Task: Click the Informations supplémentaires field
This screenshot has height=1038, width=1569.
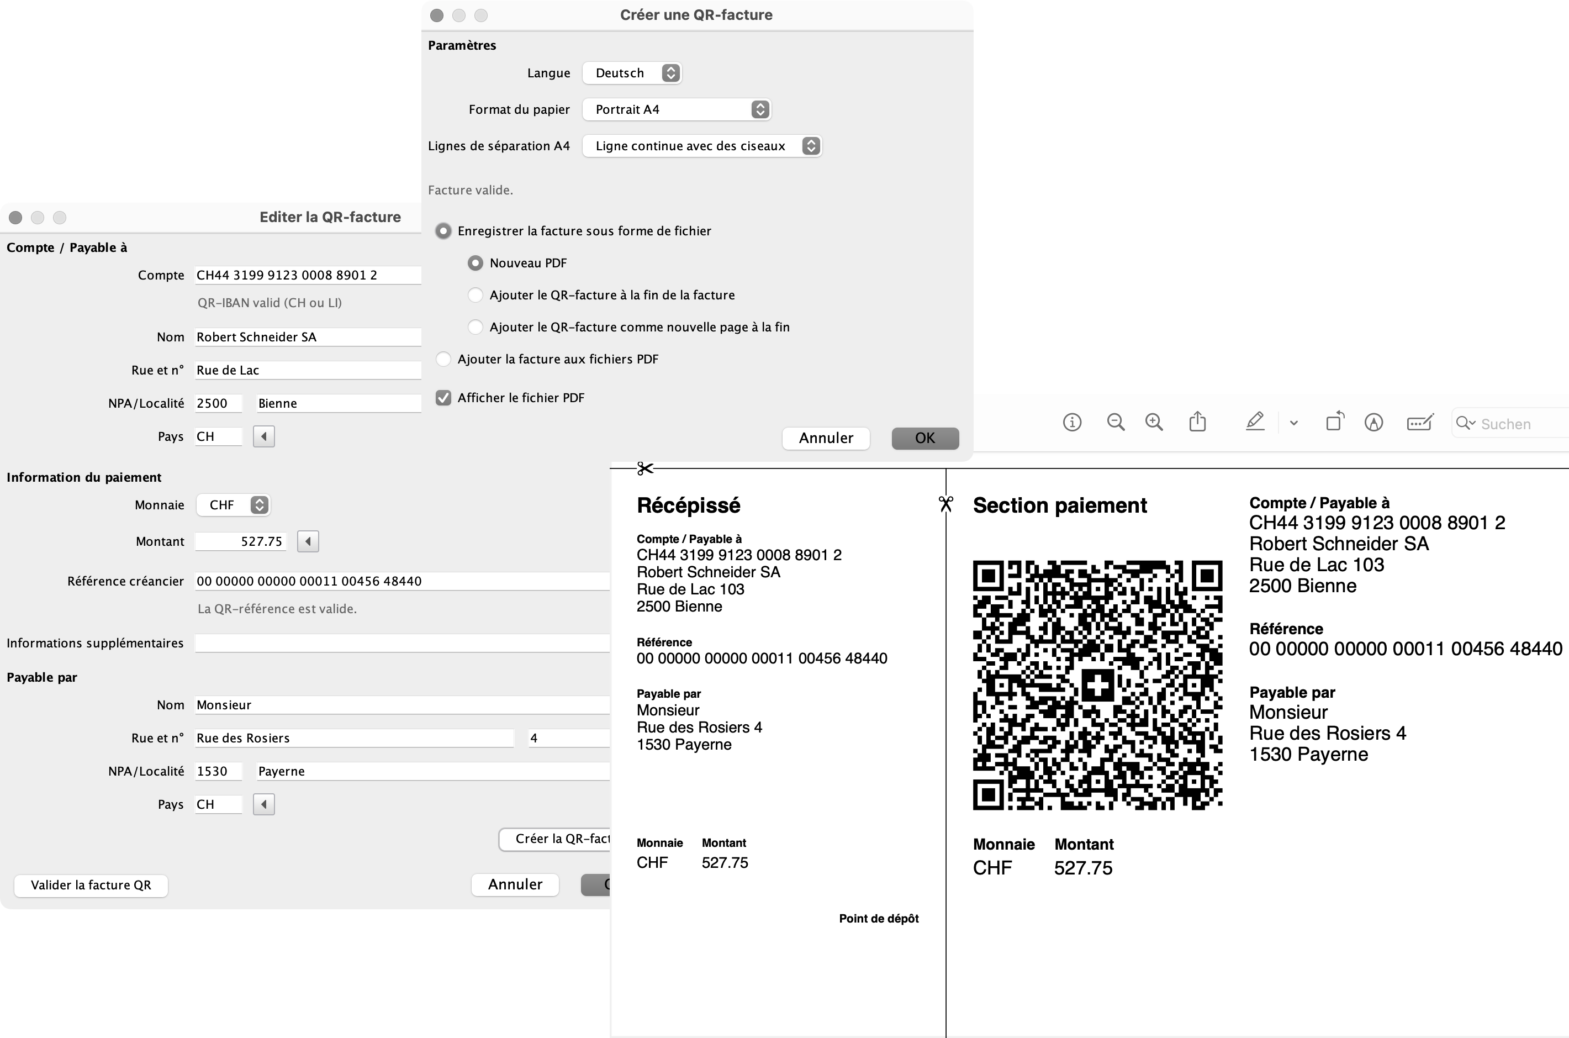Action: coord(402,643)
